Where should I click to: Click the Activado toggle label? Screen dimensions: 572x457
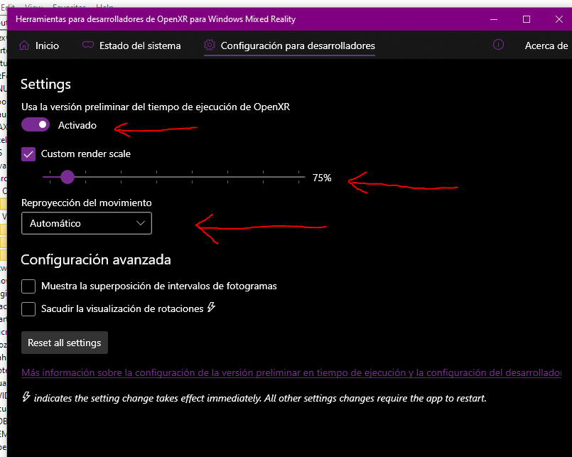tap(77, 125)
